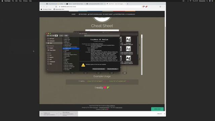Open CHEAT SHEET in the website navigation
Viewport: 215px width, 121px height.
[x=108, y=14]
